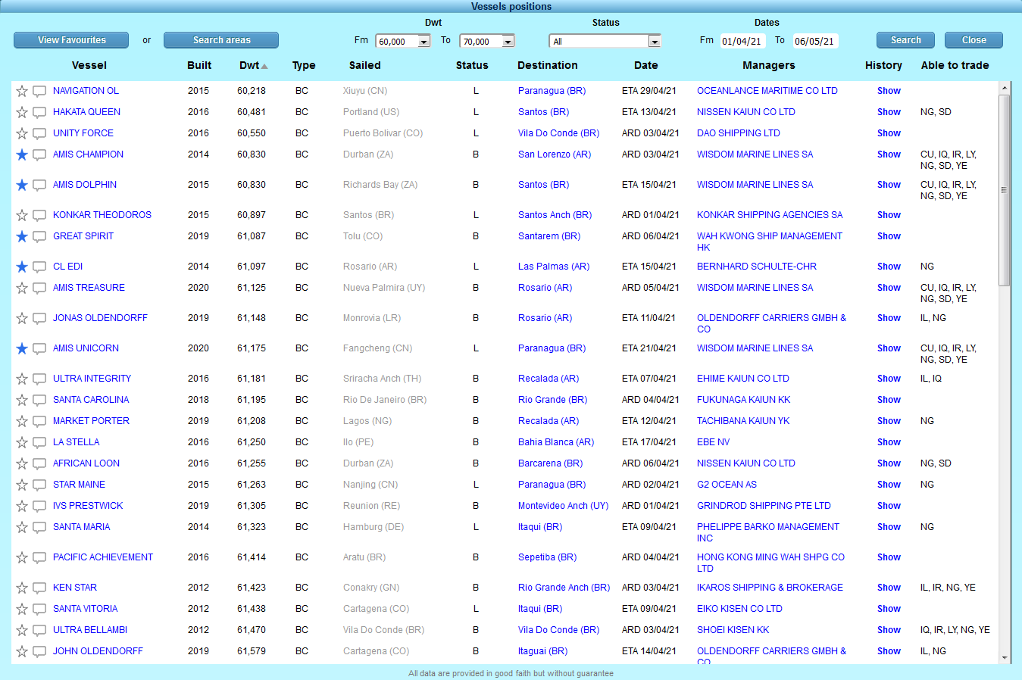Open comment bubble for AFRICAN LOON
This screenshot has width=1022, height=680.
[x=39, y=464]
